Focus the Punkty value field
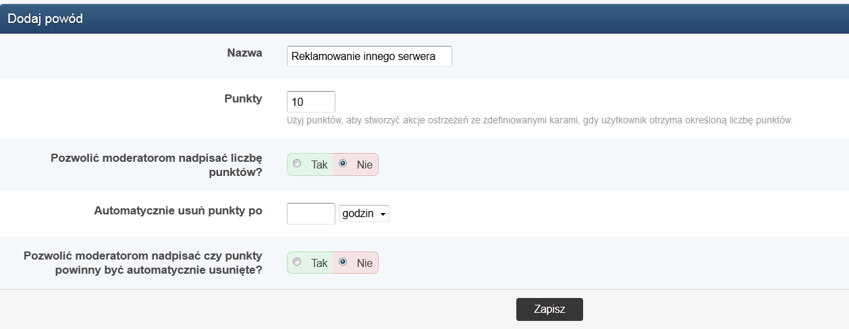This screenshot has height=329, width=849. (x=310, y=102)
